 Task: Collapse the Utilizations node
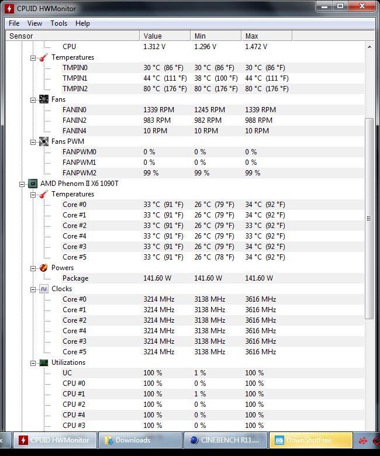click(x=33, y=363)
